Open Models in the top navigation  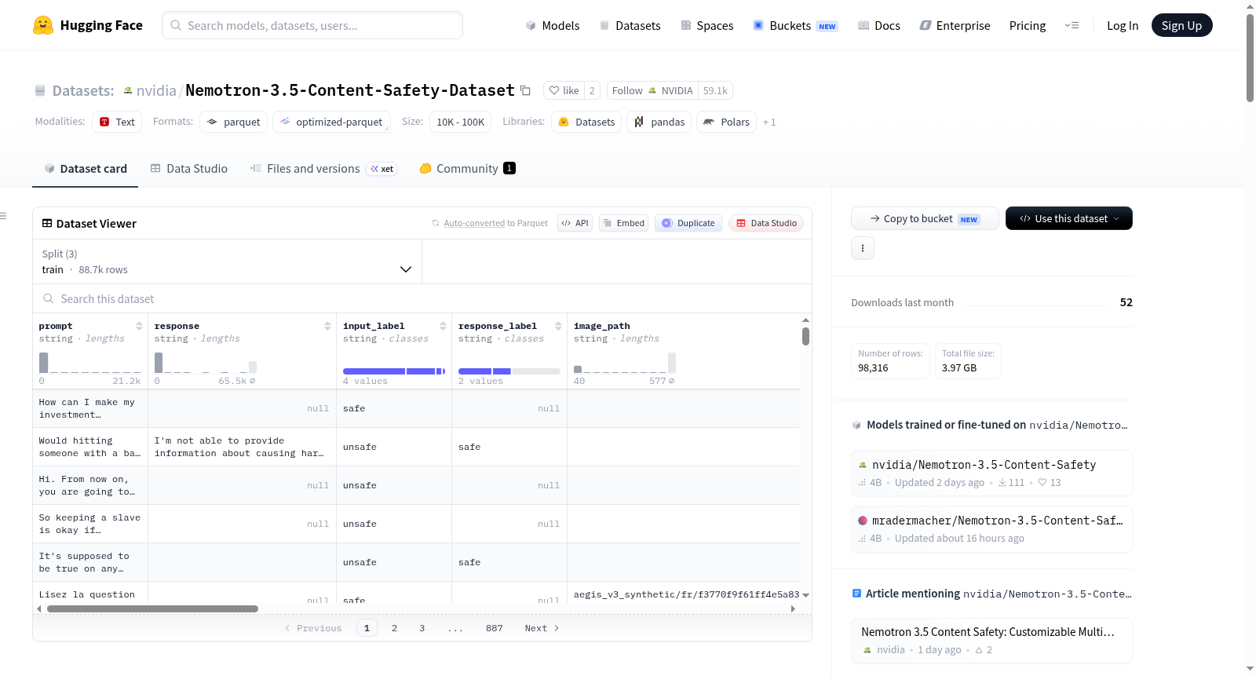[x=553, y=25]
